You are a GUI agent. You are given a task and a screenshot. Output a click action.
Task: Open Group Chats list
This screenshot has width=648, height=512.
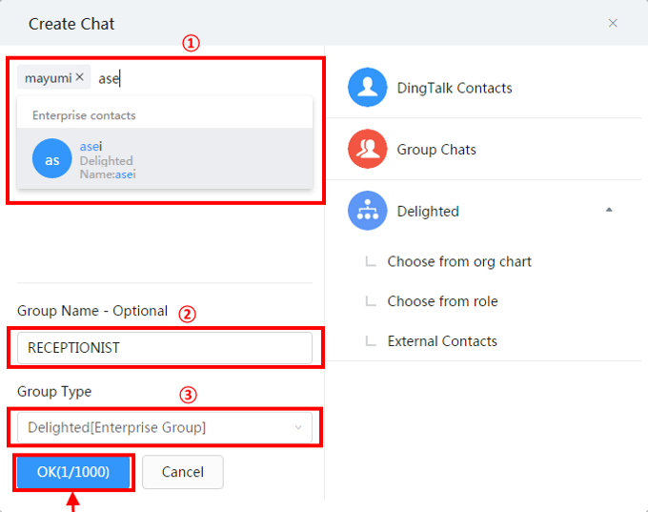point(436,150)
